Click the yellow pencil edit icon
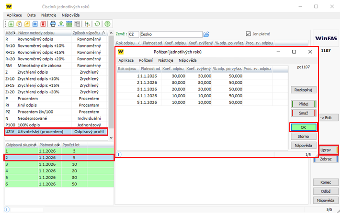Image resolution: width=342 pixels, height=214 pixels. coord(27,23)
